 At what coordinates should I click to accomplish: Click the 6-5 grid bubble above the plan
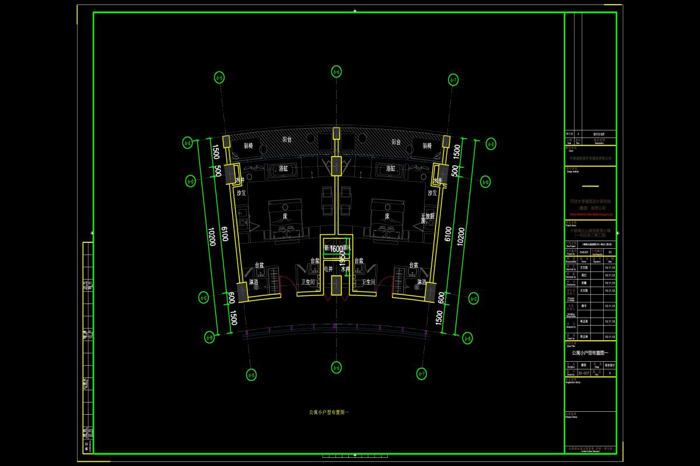coord(219,77)
